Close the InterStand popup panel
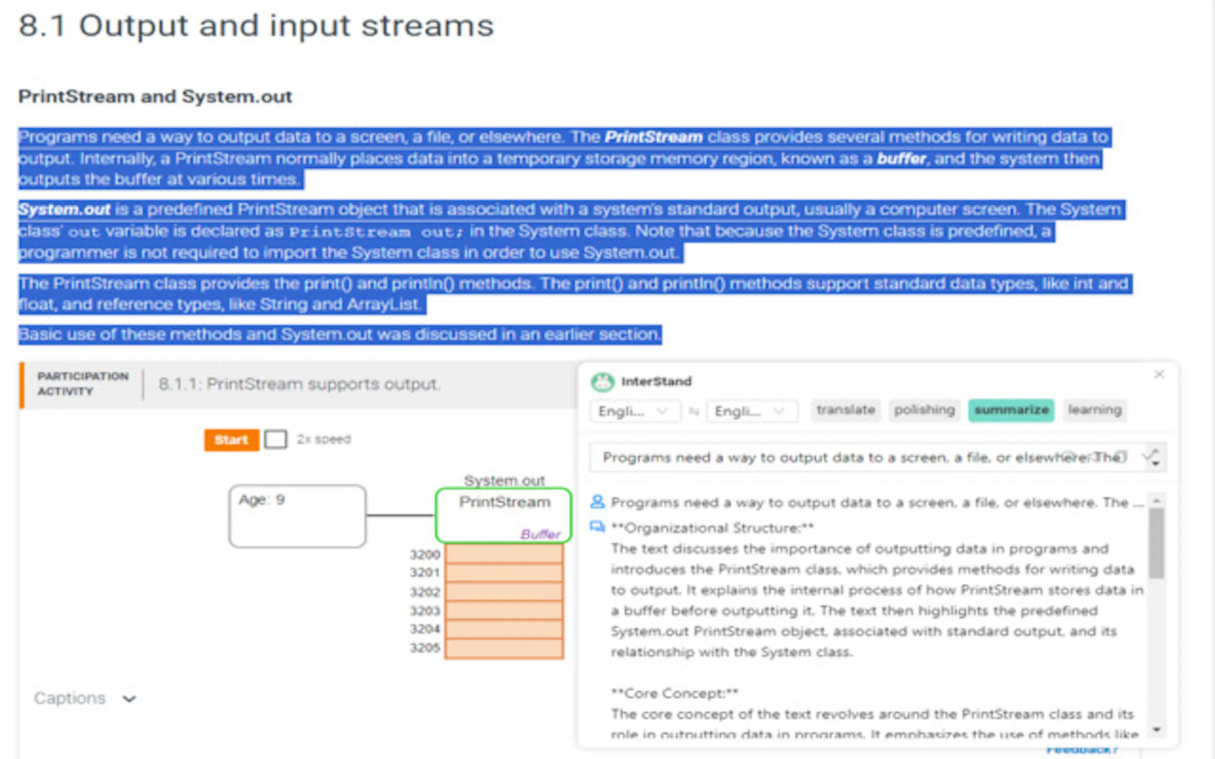 [x=1159, y=374]
